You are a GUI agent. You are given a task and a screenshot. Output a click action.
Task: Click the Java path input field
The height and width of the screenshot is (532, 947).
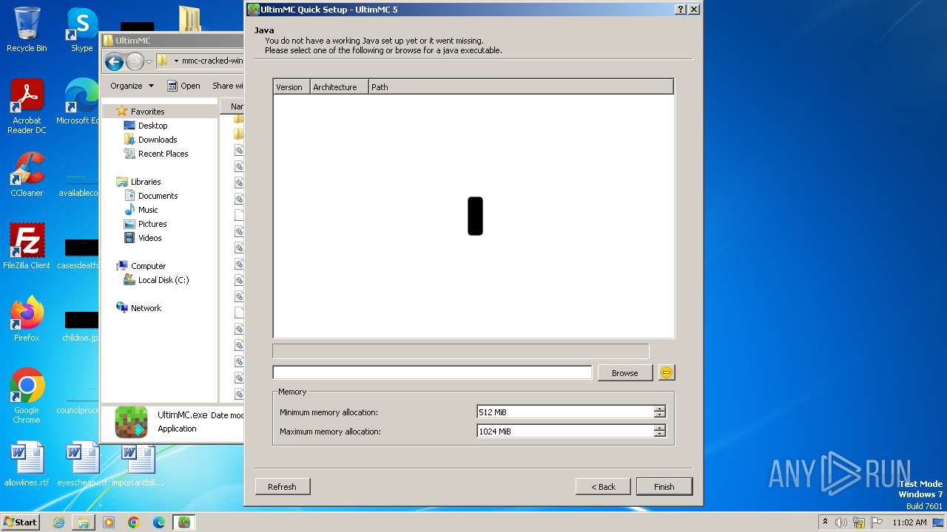(432, 372)
